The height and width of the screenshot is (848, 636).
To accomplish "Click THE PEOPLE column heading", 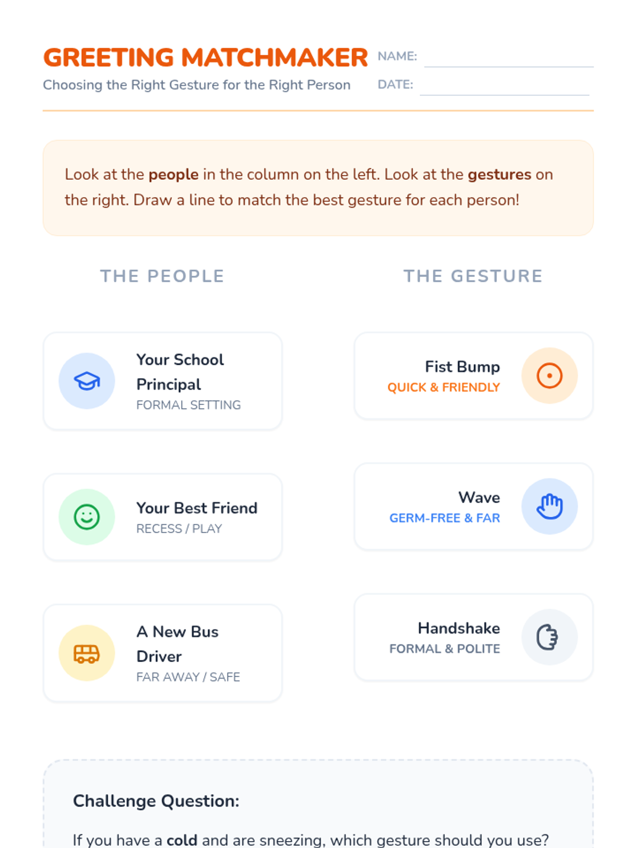I will (x=163, y=276).
